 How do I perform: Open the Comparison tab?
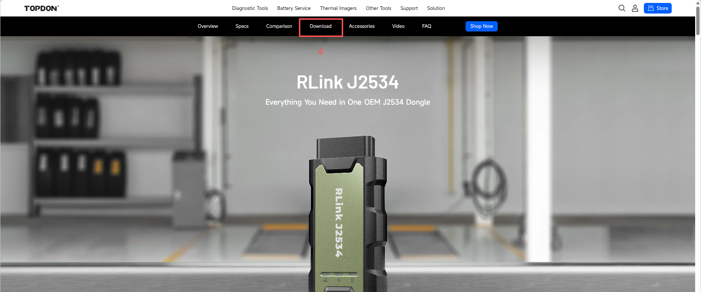pos(279,26)
